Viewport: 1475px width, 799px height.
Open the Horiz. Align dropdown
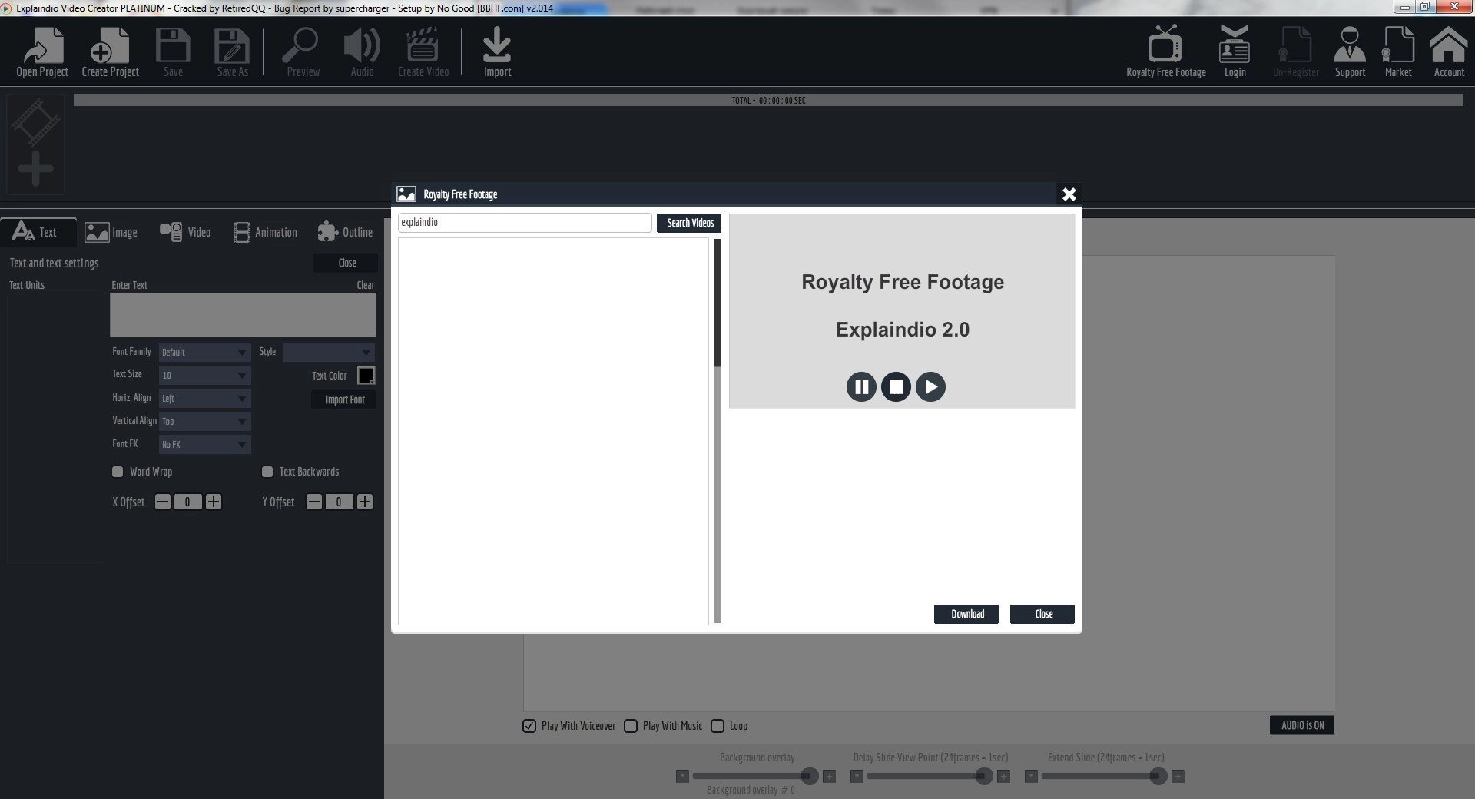click(x=204, y=398)
